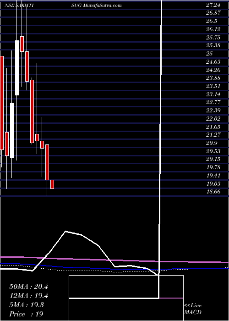Select the 23.14 price axis label

pyautogui.click(x=213, y=94)
